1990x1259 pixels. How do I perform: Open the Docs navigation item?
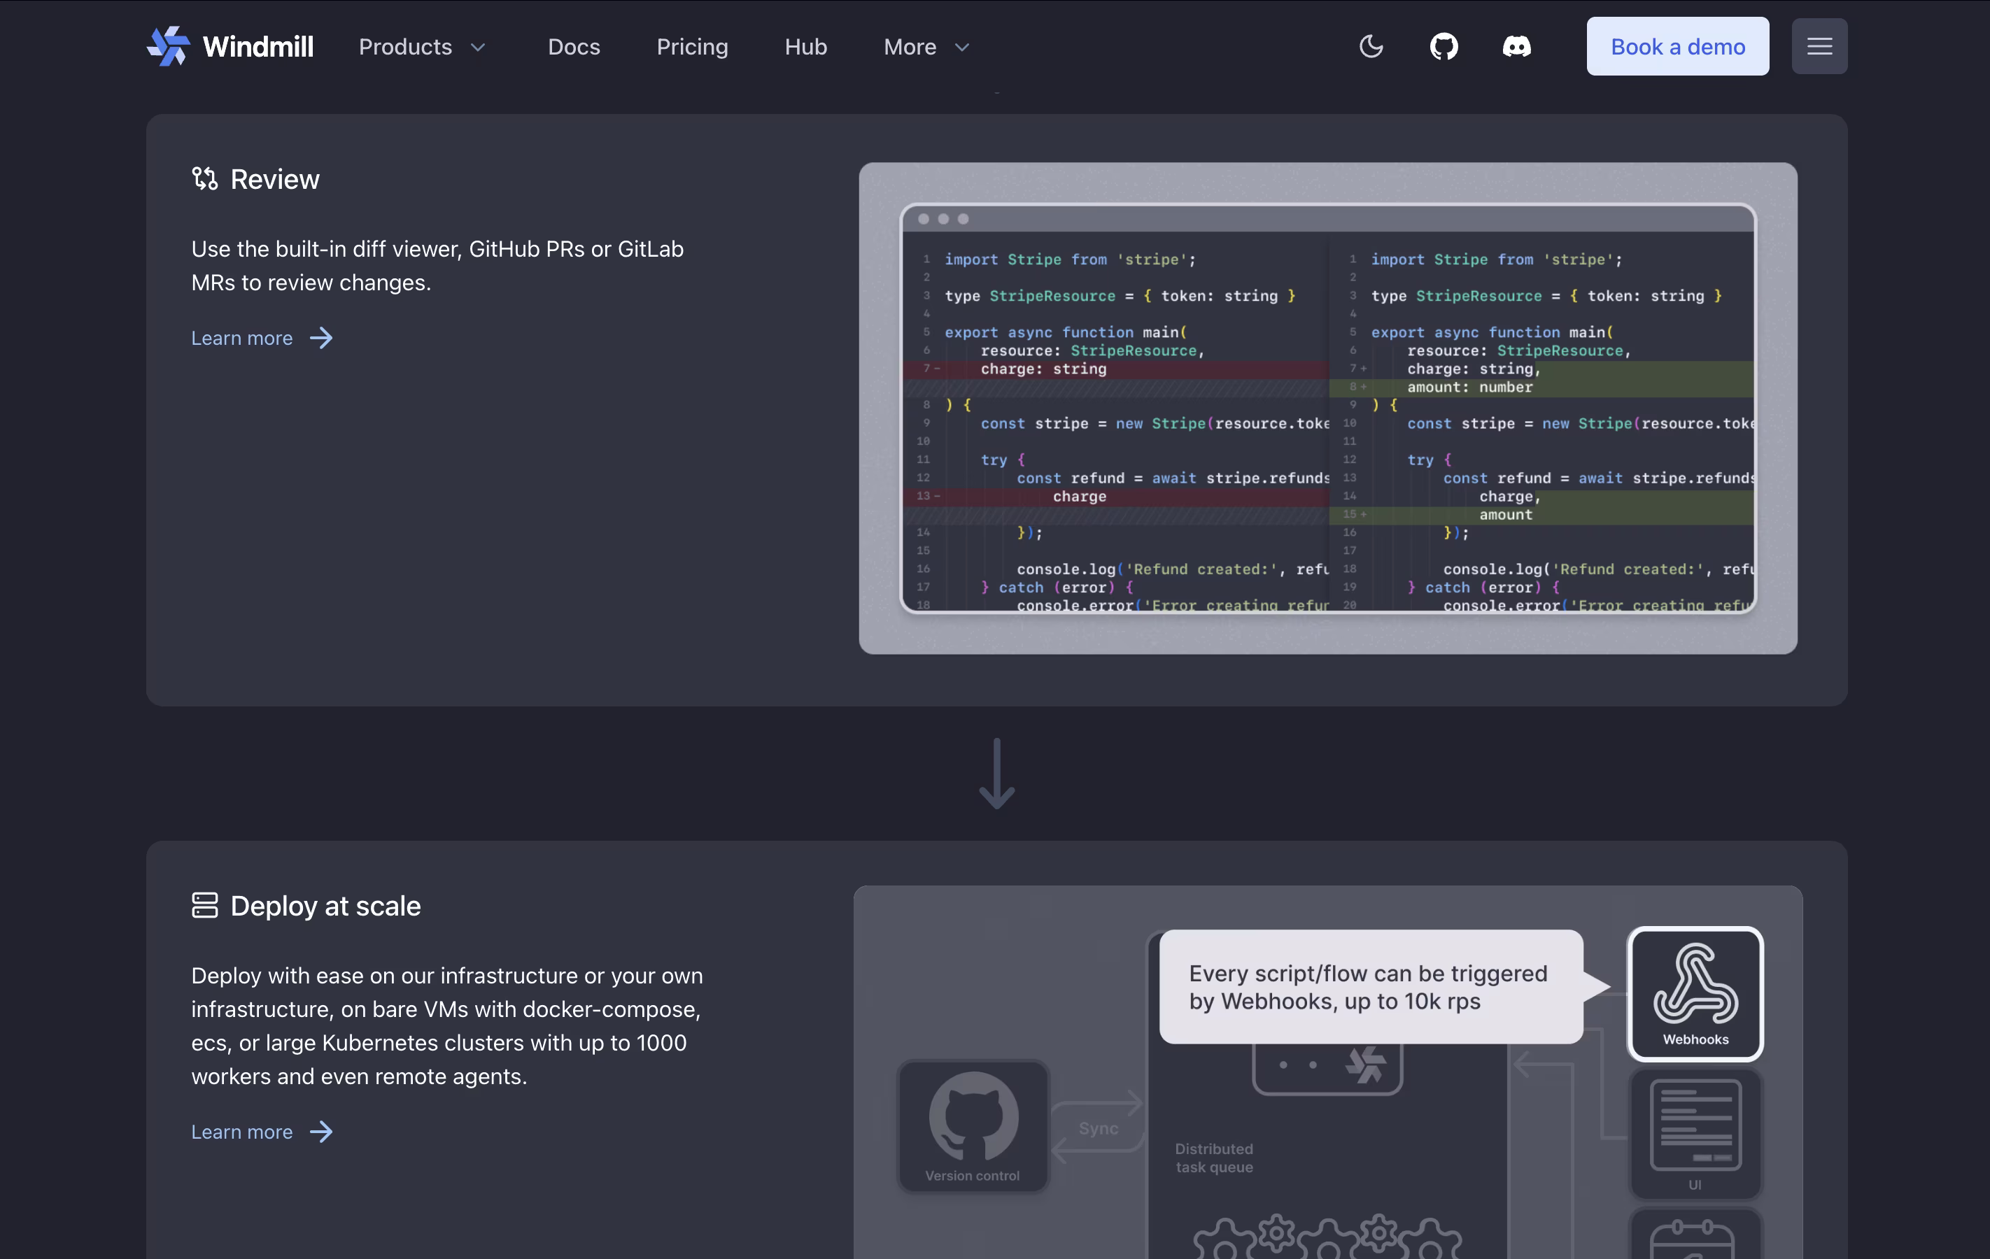pyautogui.click(x=574, y=47)
